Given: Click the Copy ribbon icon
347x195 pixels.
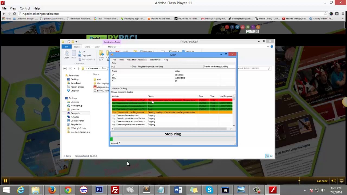Looking at the screenshot, I should click(x=66, y=54).
